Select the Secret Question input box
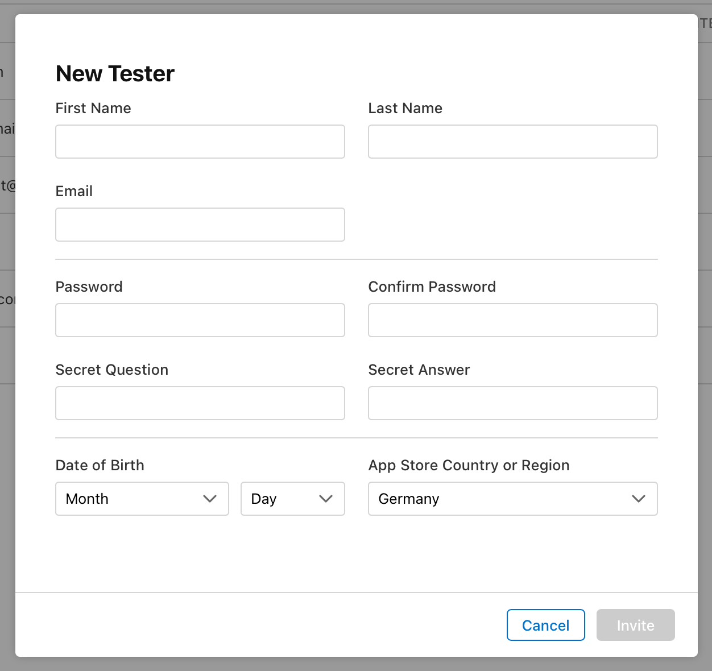This screenshot has width=712, height=671. click(x=200, y=403)
